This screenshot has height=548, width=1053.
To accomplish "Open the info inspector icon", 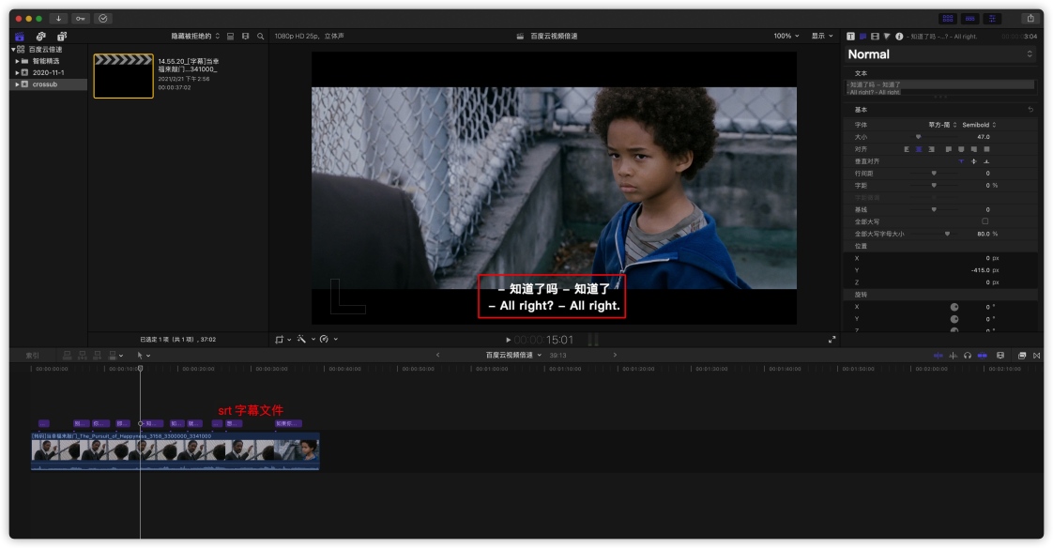I will click(x=898, y=37).
